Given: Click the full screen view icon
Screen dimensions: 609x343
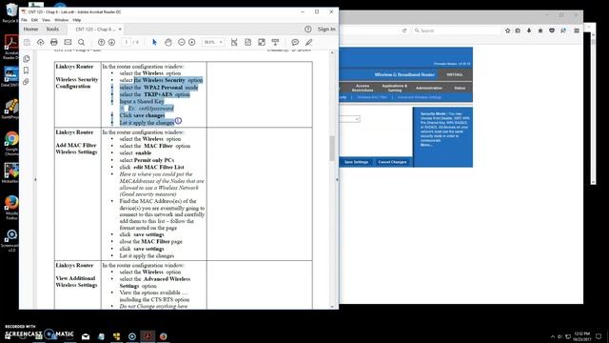Looking at the screenshot, I should tap(262, 42).
